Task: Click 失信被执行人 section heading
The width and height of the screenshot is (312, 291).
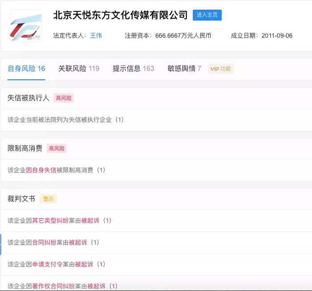Action: pos(28,98)
